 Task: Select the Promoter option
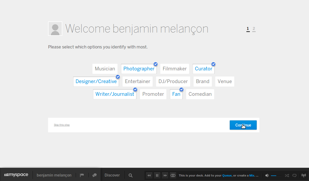(x=153, y=94)
